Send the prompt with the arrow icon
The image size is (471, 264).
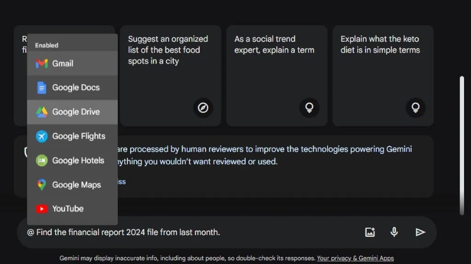[420, 232]
